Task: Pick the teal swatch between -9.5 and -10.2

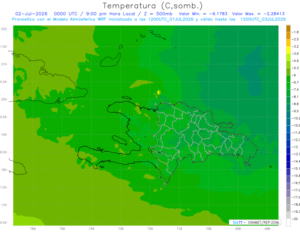Action: point(288,115)
